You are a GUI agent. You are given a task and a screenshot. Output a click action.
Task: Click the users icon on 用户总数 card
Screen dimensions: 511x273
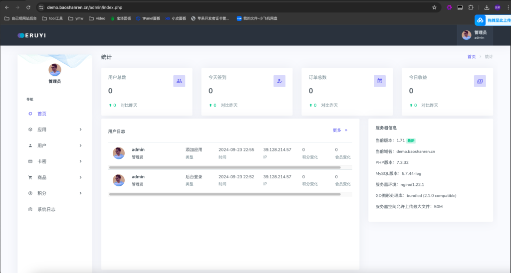coord(179,81)
